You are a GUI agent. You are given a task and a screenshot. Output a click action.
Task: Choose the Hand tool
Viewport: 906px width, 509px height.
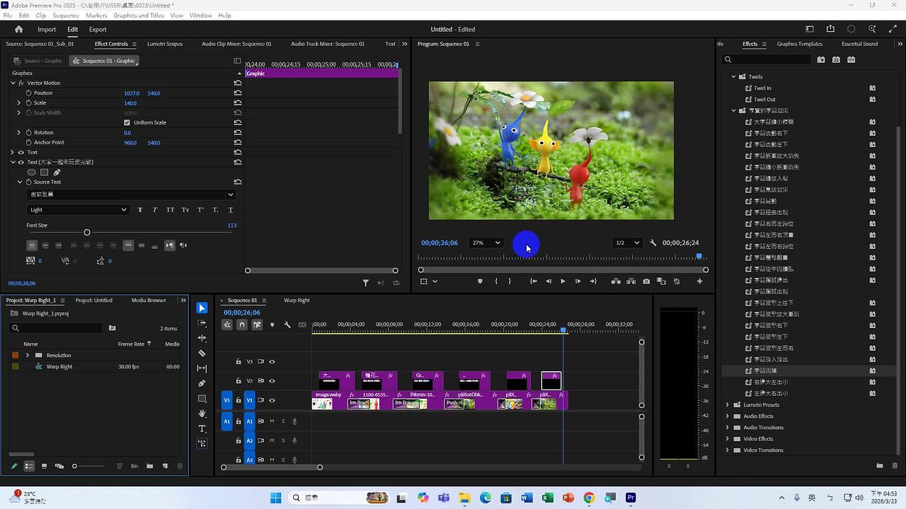pyautogui.click(x=202, y=414)
